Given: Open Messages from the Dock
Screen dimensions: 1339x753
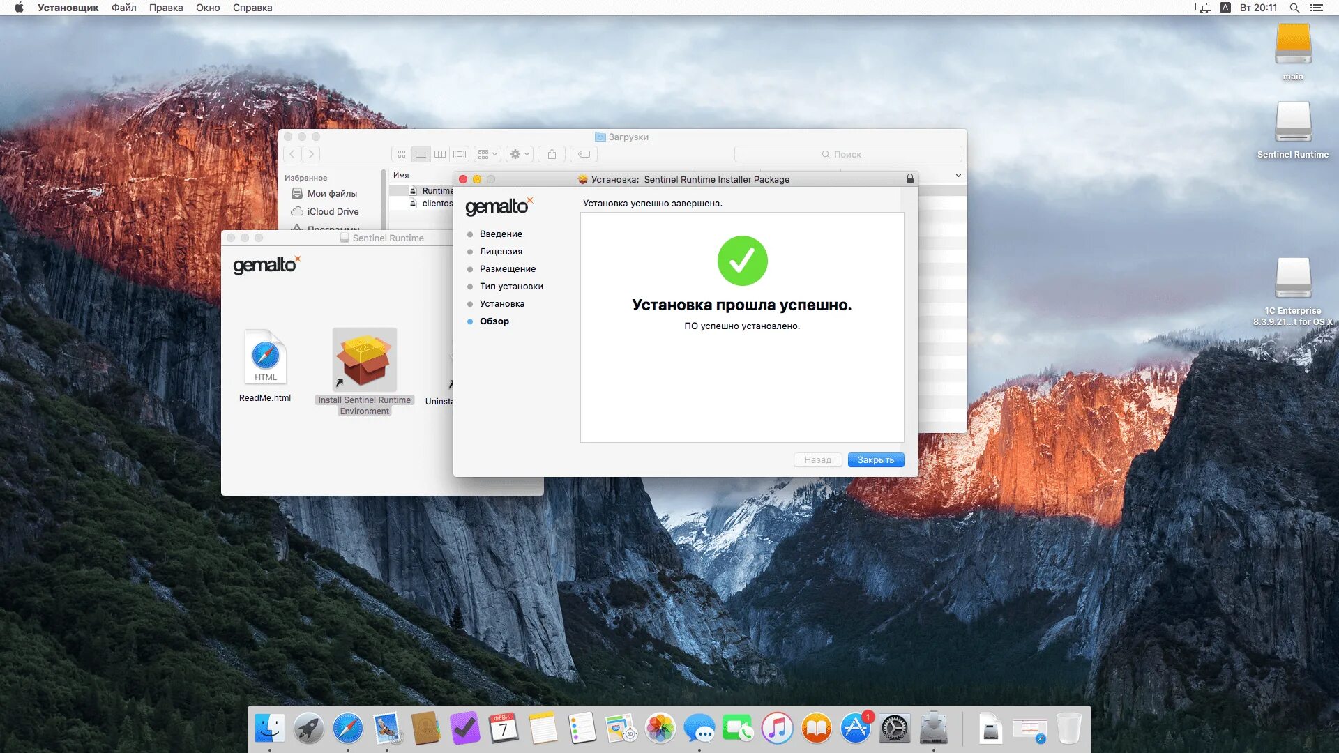Looking at the screenshot, I should coord(699,729).
